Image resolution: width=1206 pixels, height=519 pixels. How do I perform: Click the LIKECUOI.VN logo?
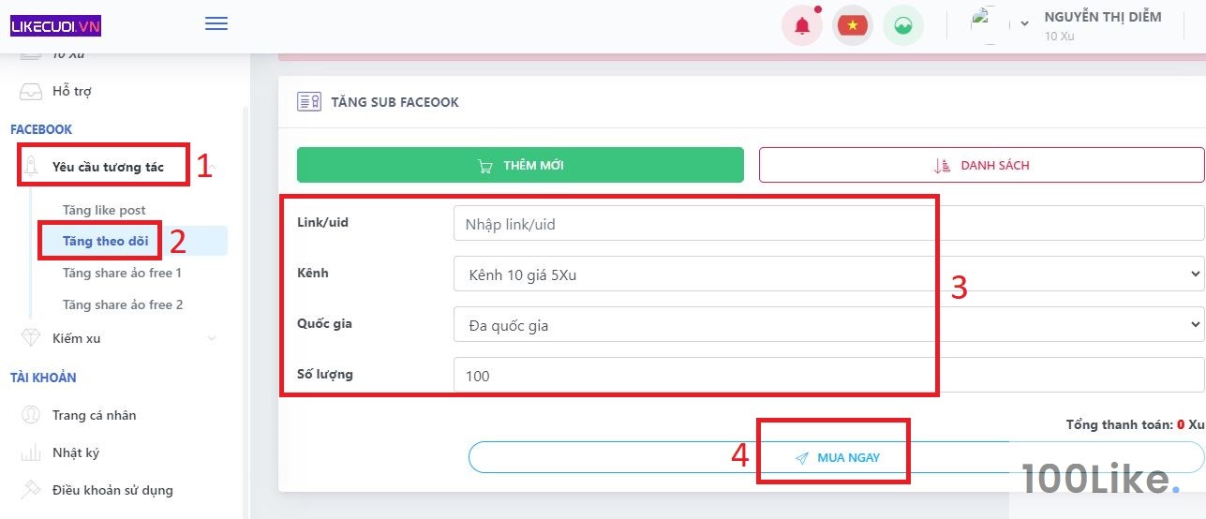(55, 25)
